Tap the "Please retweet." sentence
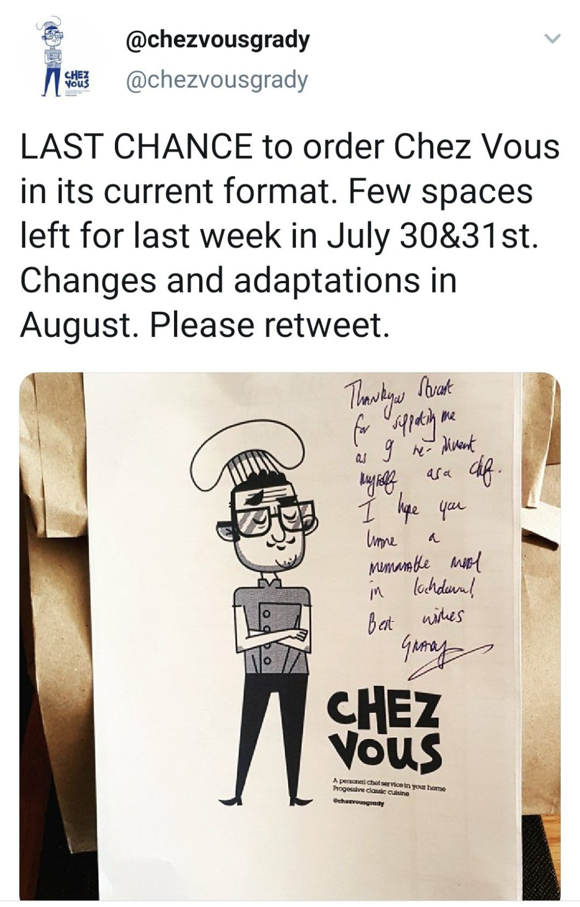Viewport: 580px width, 907px height. pos(271,325)
